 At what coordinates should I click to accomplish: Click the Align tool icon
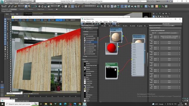click(x=102, y=6)
